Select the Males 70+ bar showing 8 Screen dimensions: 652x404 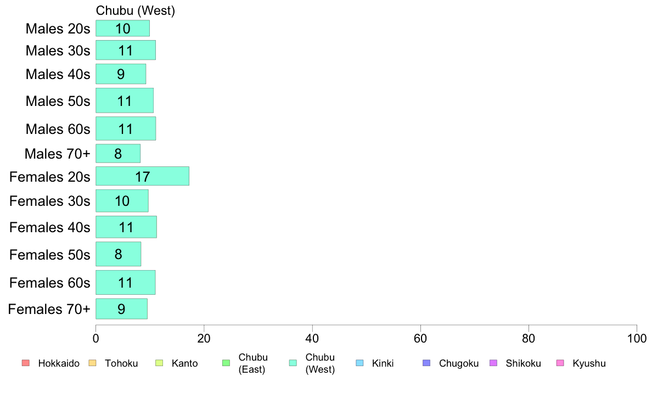coord(118,154)
